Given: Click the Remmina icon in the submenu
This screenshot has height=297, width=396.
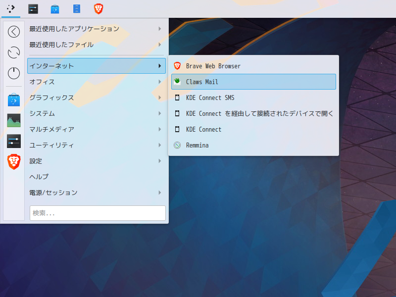Looking at the screenshot, I should pyautogui.click(x=177, y=145).
